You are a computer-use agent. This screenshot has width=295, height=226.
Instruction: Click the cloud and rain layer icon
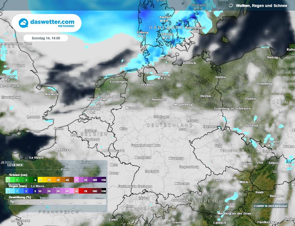click(231, 6)
